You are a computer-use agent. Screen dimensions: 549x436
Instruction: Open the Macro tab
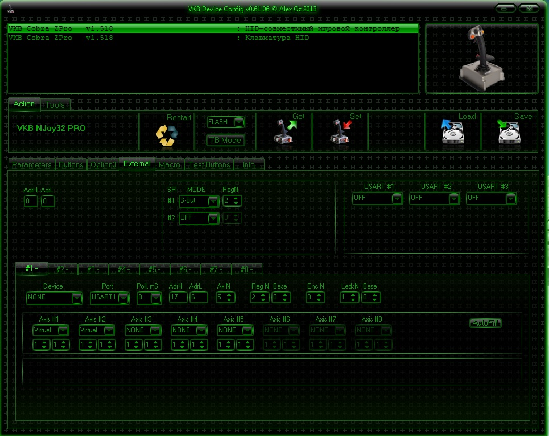click(x=170, y=164)
